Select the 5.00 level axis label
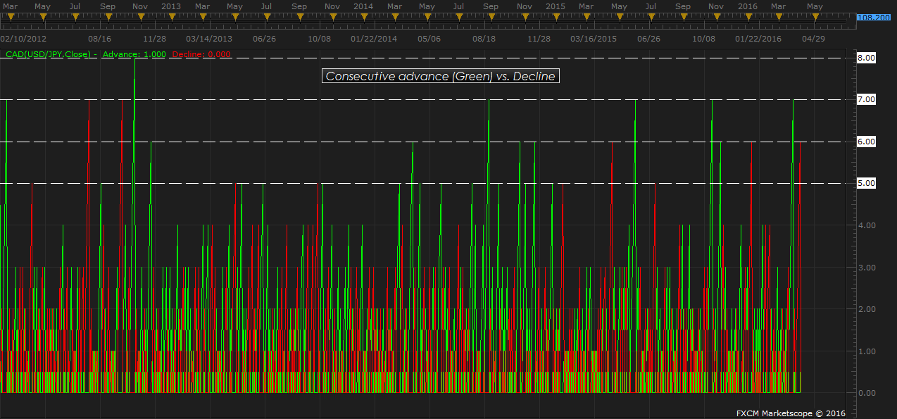This screenshot has width=897, height=419. (x=865, y=183)
